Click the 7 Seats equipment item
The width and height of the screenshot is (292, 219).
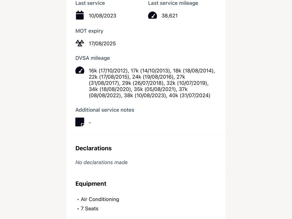pos(89,208)
